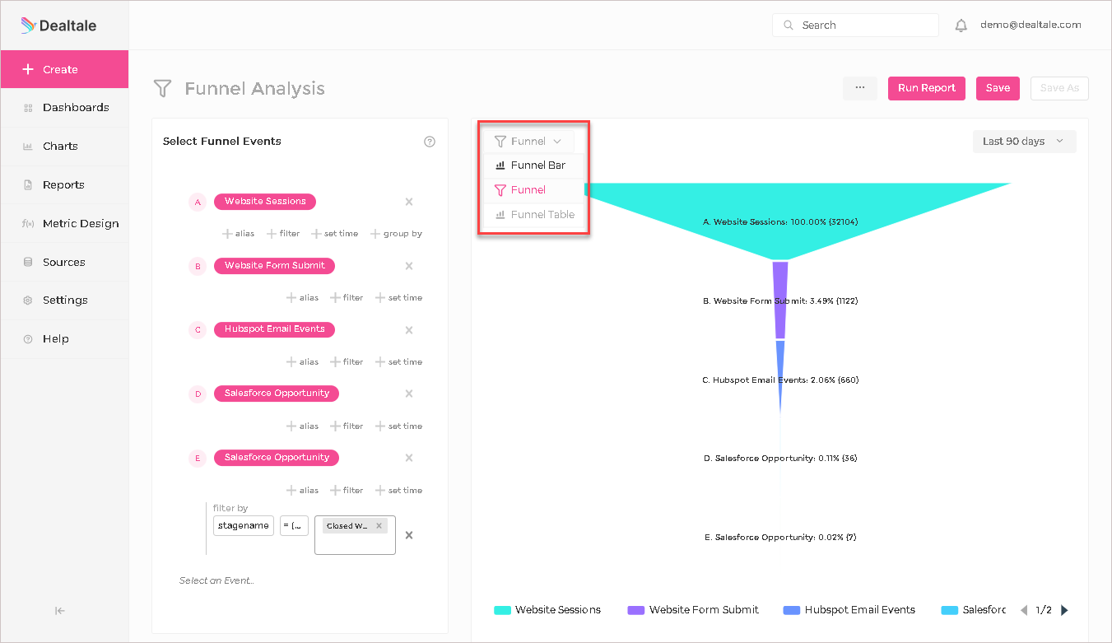
Task: Click the Hubspot Email Events pill
Action: pyautogui.click(x=275, y=329)
